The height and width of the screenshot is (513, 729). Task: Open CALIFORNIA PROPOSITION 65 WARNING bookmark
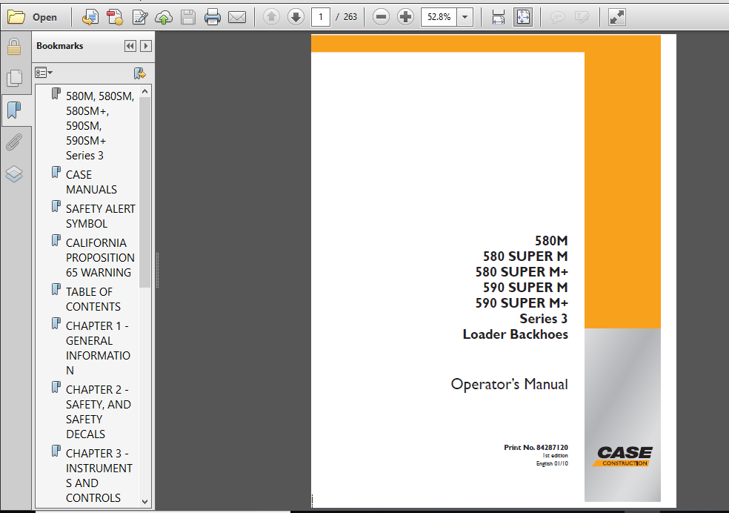100,258
